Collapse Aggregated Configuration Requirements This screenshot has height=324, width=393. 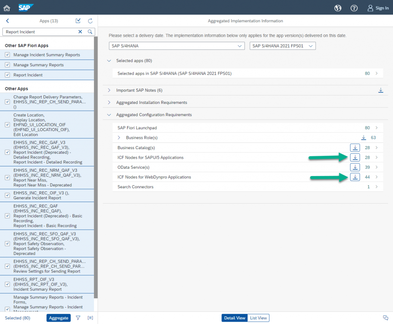(x=109, y=115)
